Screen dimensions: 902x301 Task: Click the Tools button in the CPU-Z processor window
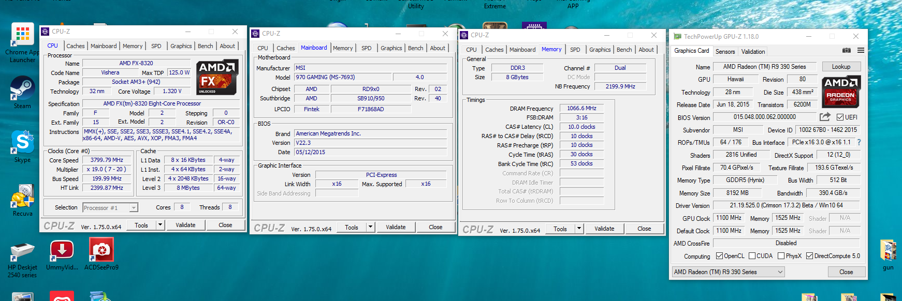[x=141, y=225]
